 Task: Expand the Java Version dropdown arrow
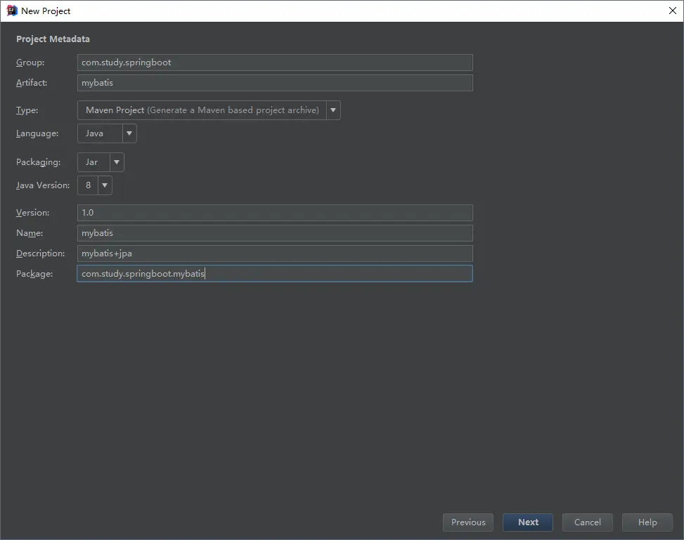pos(105,185)
